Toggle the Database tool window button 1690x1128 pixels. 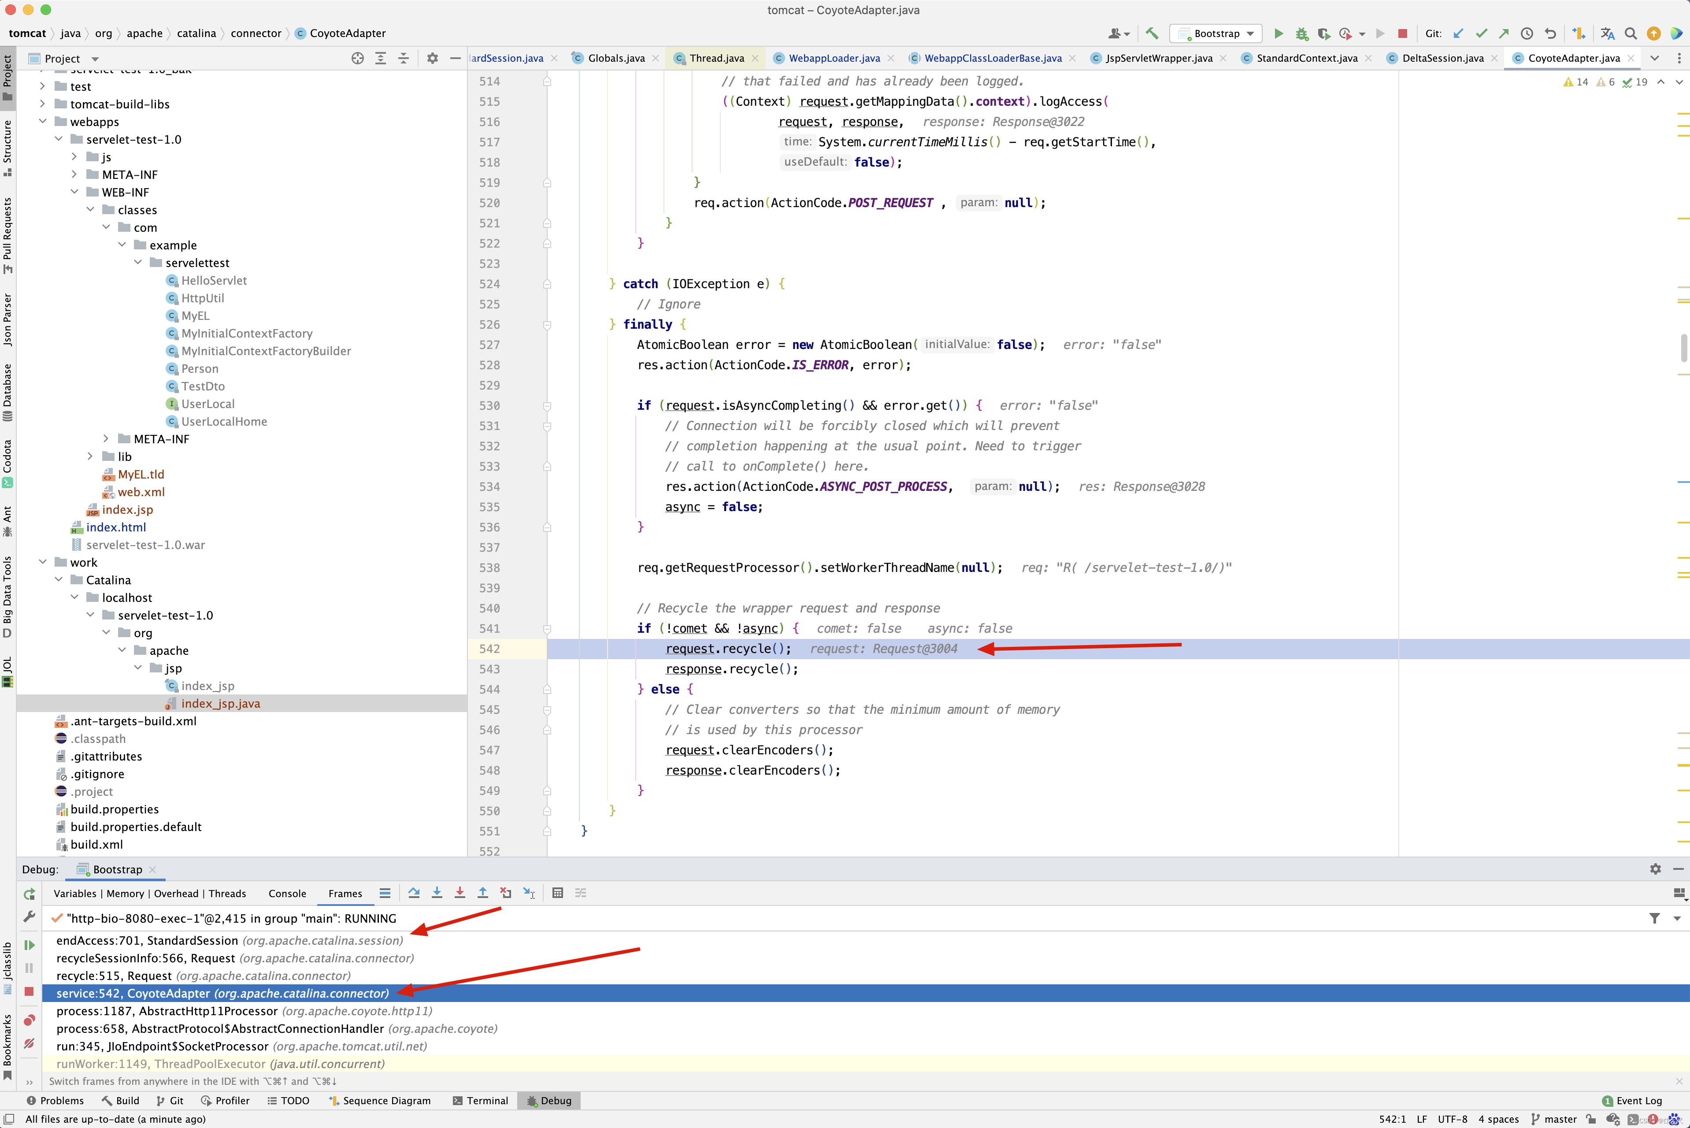click(x=8, y=392)
